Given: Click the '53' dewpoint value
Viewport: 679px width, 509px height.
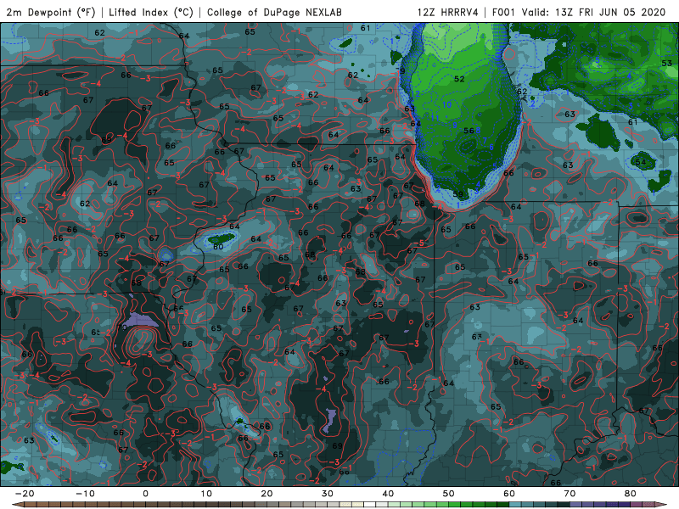Looking at the screenshot, I should [x=667, y=63].
